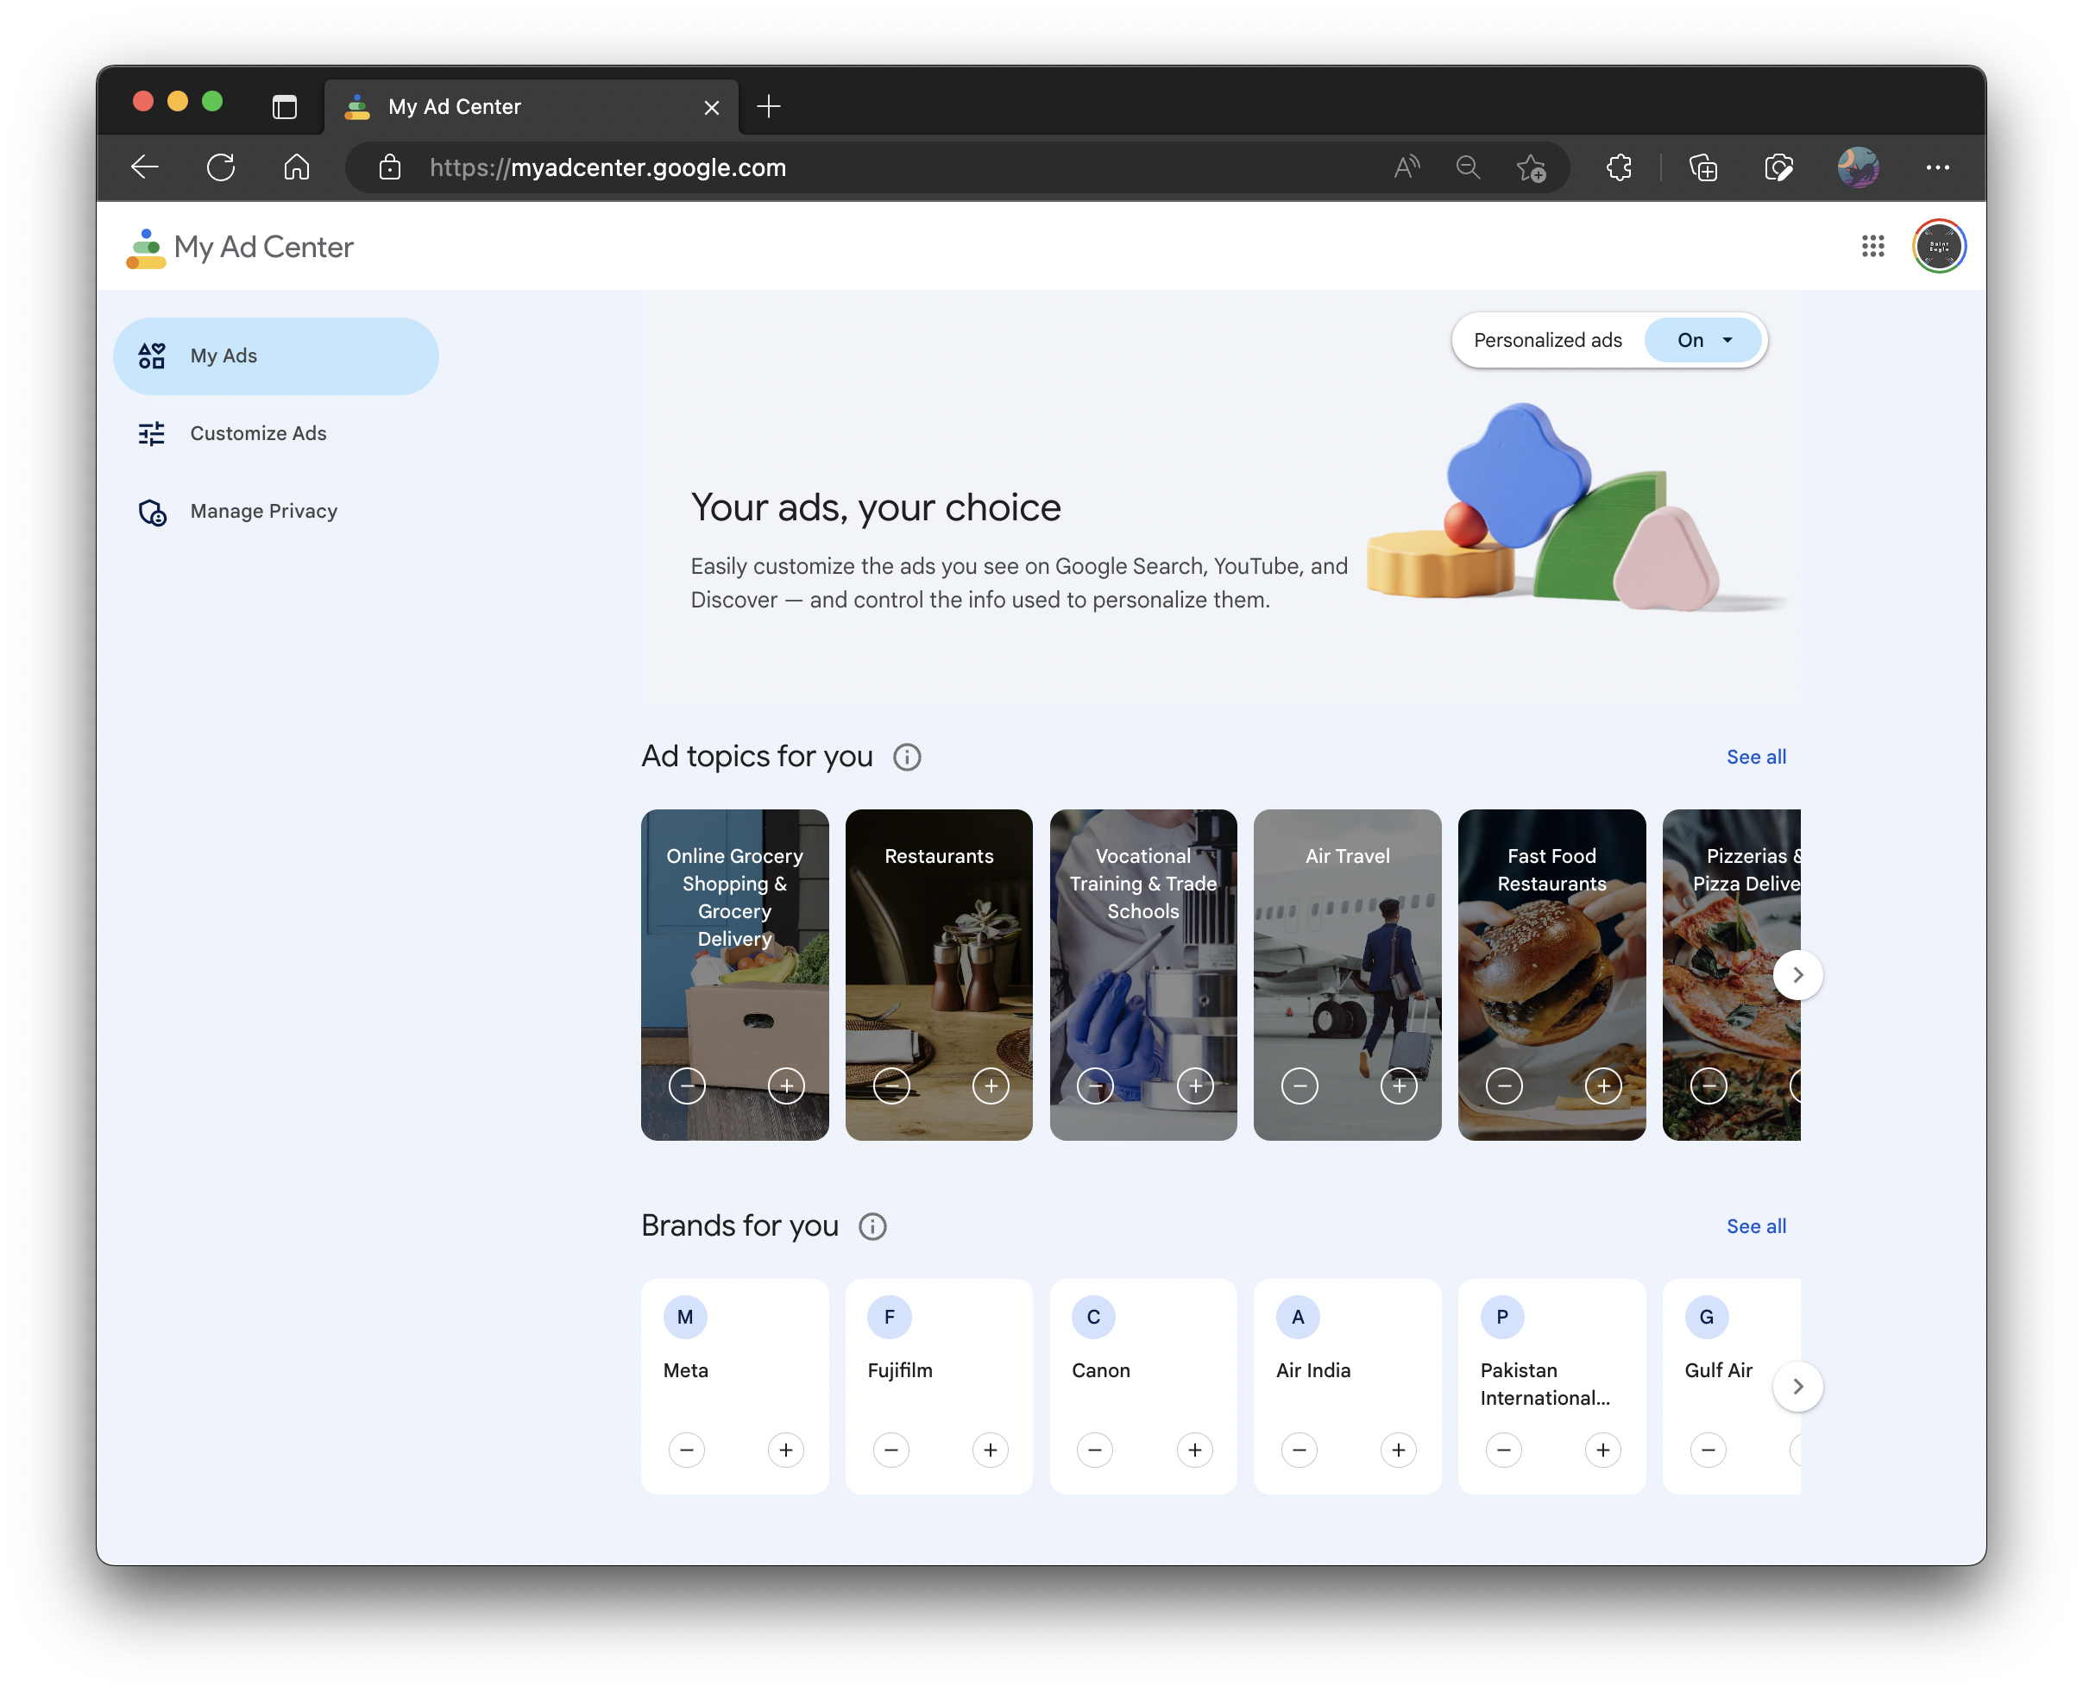The image size is (2083, 1693).
Task: Click plus on Fujifilm brand
Action: (x=991, y=1451)
